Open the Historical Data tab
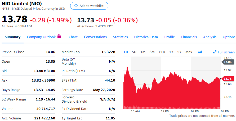This screenshot has width=236, height=121. pyautogui.click(x=146, y=37)
